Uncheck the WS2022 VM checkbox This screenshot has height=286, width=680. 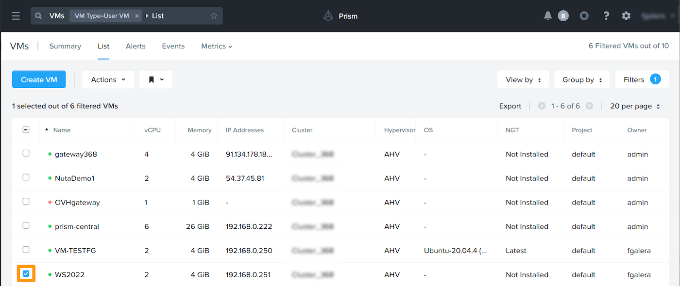[26, 274]
